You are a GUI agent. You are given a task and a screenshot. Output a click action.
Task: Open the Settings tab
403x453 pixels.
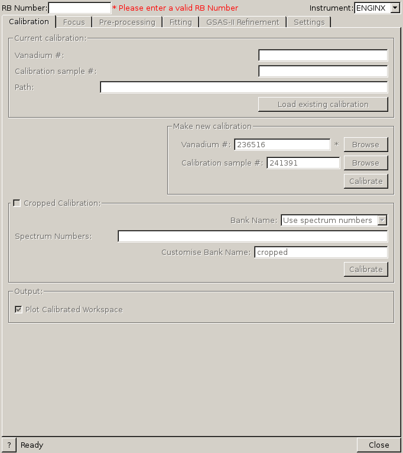coord(308,22)
